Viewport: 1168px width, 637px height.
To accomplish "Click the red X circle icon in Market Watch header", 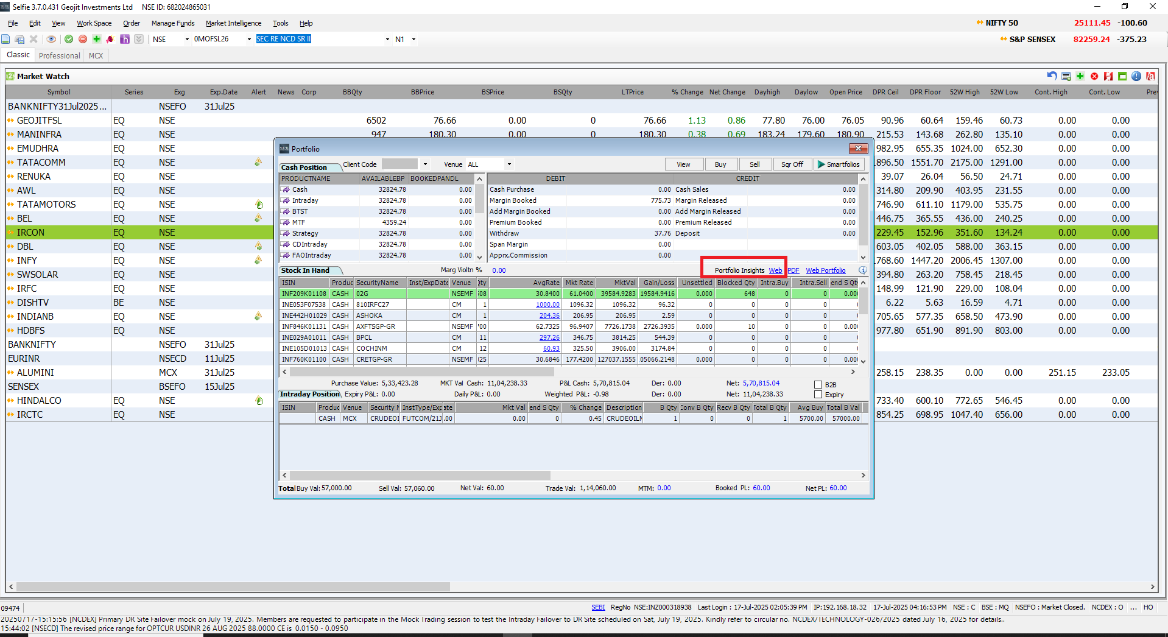I will [x=1094, y=76].
